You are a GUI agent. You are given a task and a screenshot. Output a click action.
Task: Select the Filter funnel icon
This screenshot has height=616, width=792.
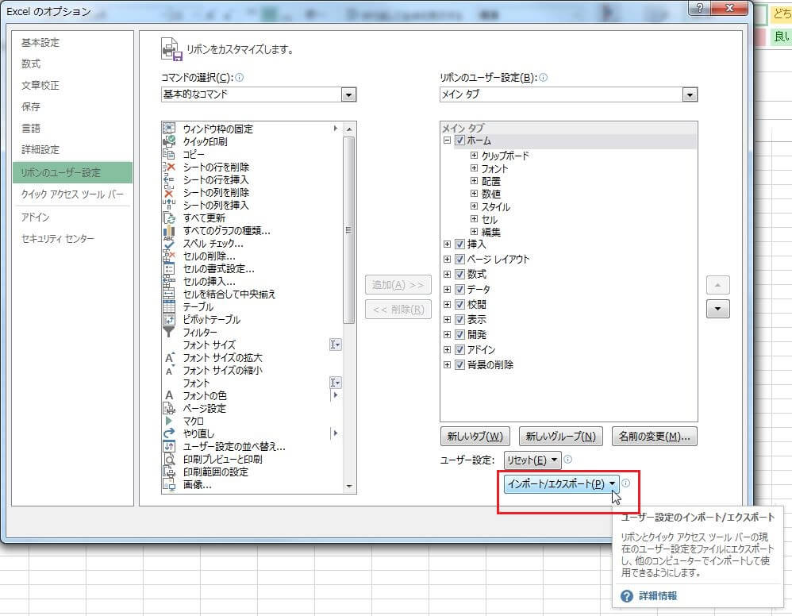(x=169, y=332)
